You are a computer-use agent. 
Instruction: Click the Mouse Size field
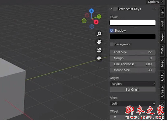(133, 70)
